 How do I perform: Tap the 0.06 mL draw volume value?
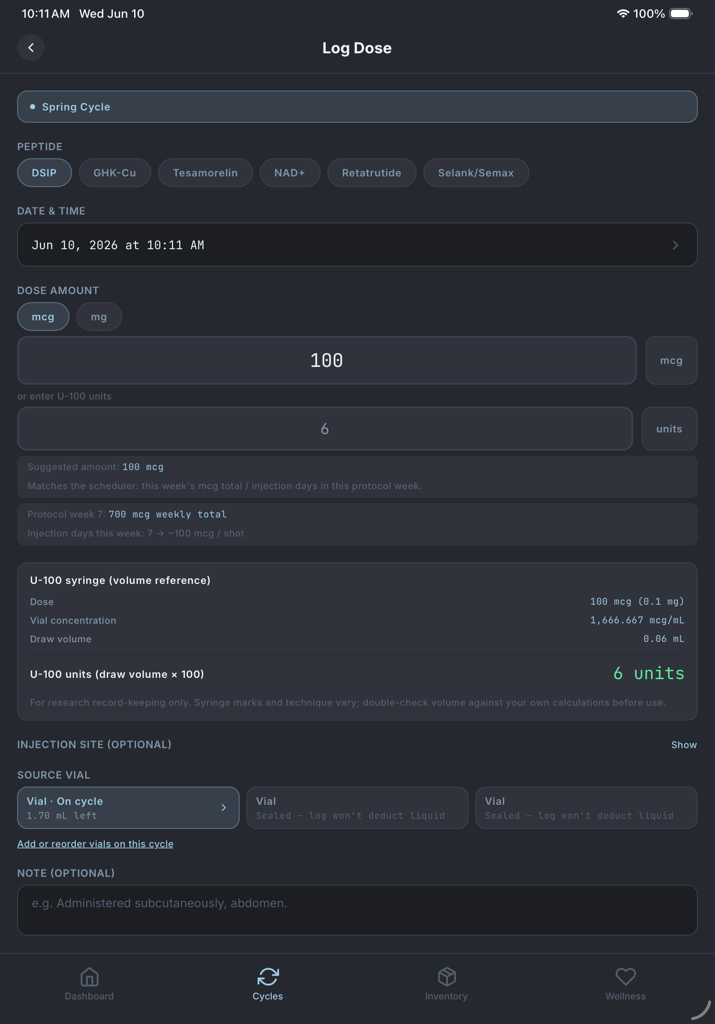(664, 639)
